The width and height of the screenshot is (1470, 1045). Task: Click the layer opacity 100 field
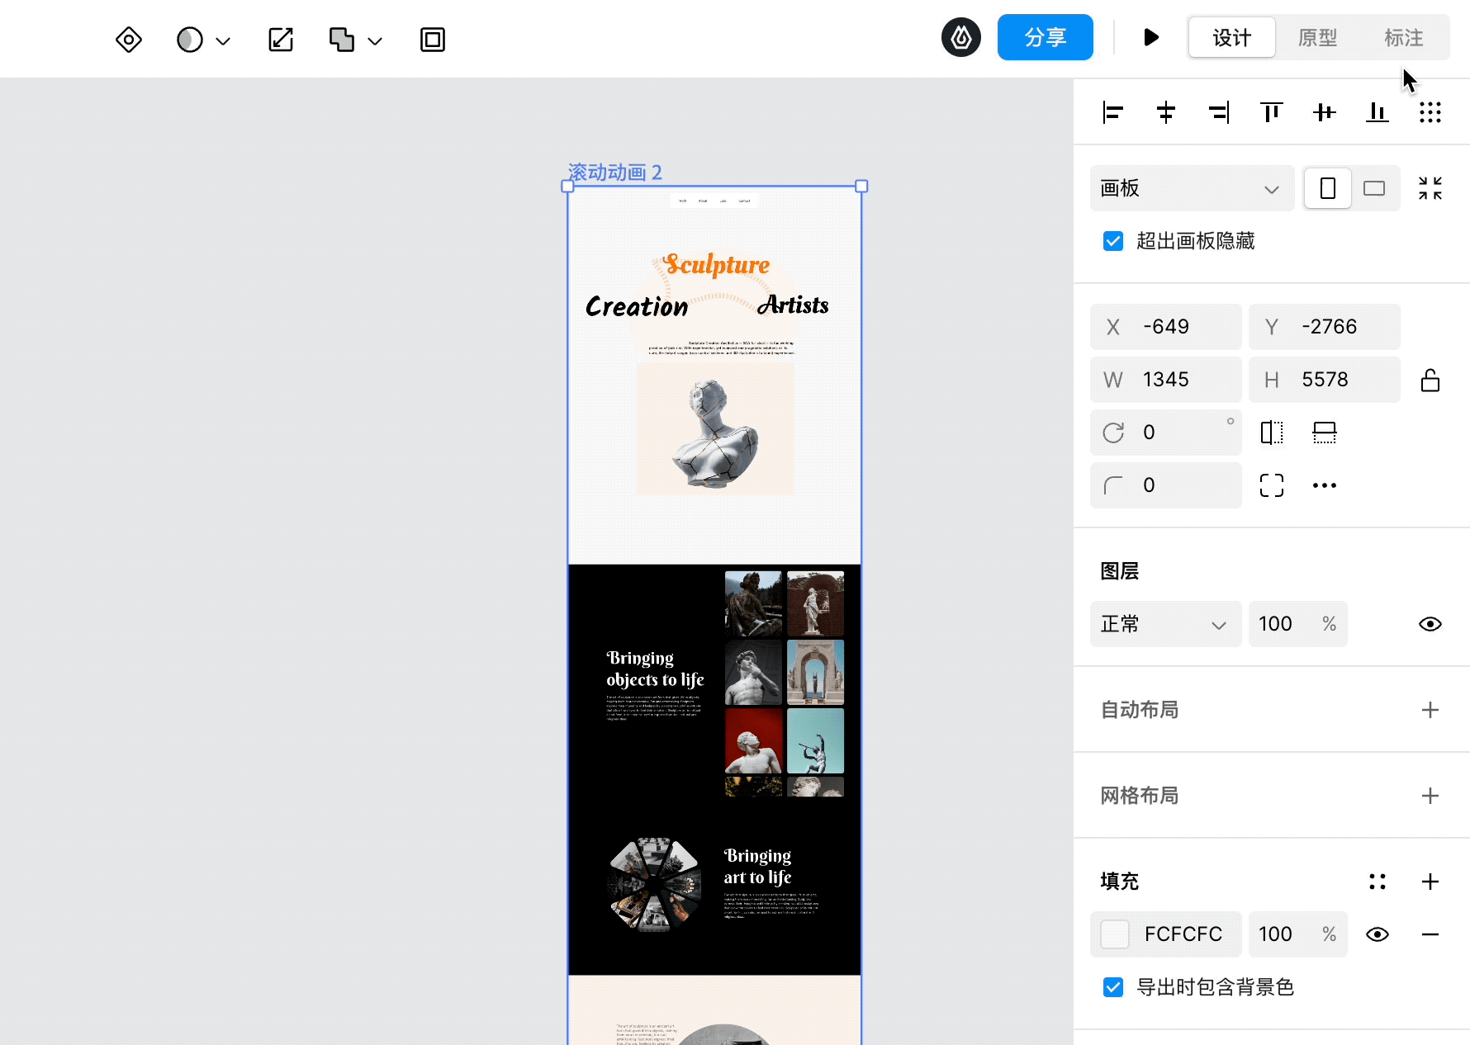click(x=1298, y=624)
